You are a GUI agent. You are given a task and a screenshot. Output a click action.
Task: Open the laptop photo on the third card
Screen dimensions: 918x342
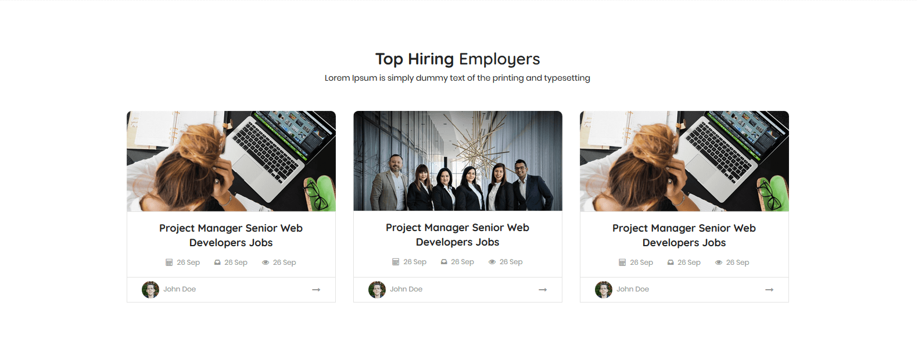click(684, 161)
